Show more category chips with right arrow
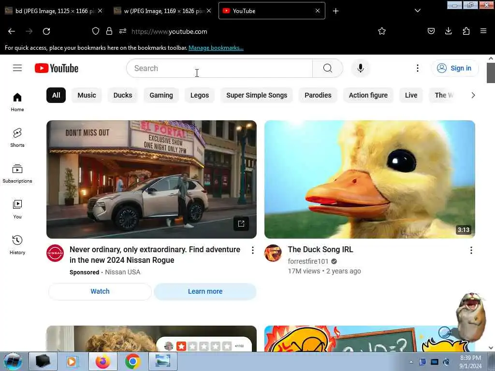The image size is (495, 371). click(x=473, y=95)
